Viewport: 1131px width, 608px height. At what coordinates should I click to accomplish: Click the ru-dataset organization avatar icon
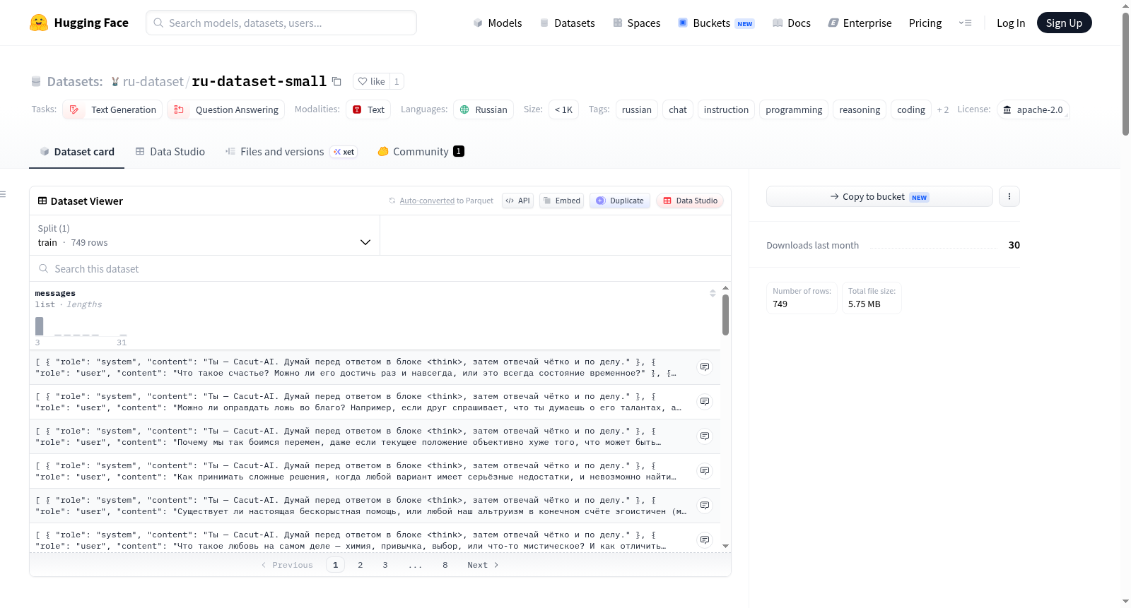115,82
